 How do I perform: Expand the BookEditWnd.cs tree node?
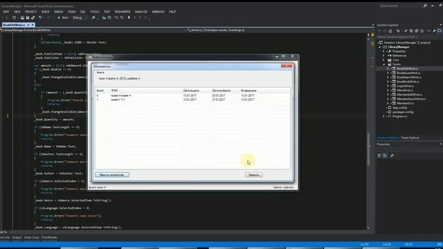tap(388, 68)
